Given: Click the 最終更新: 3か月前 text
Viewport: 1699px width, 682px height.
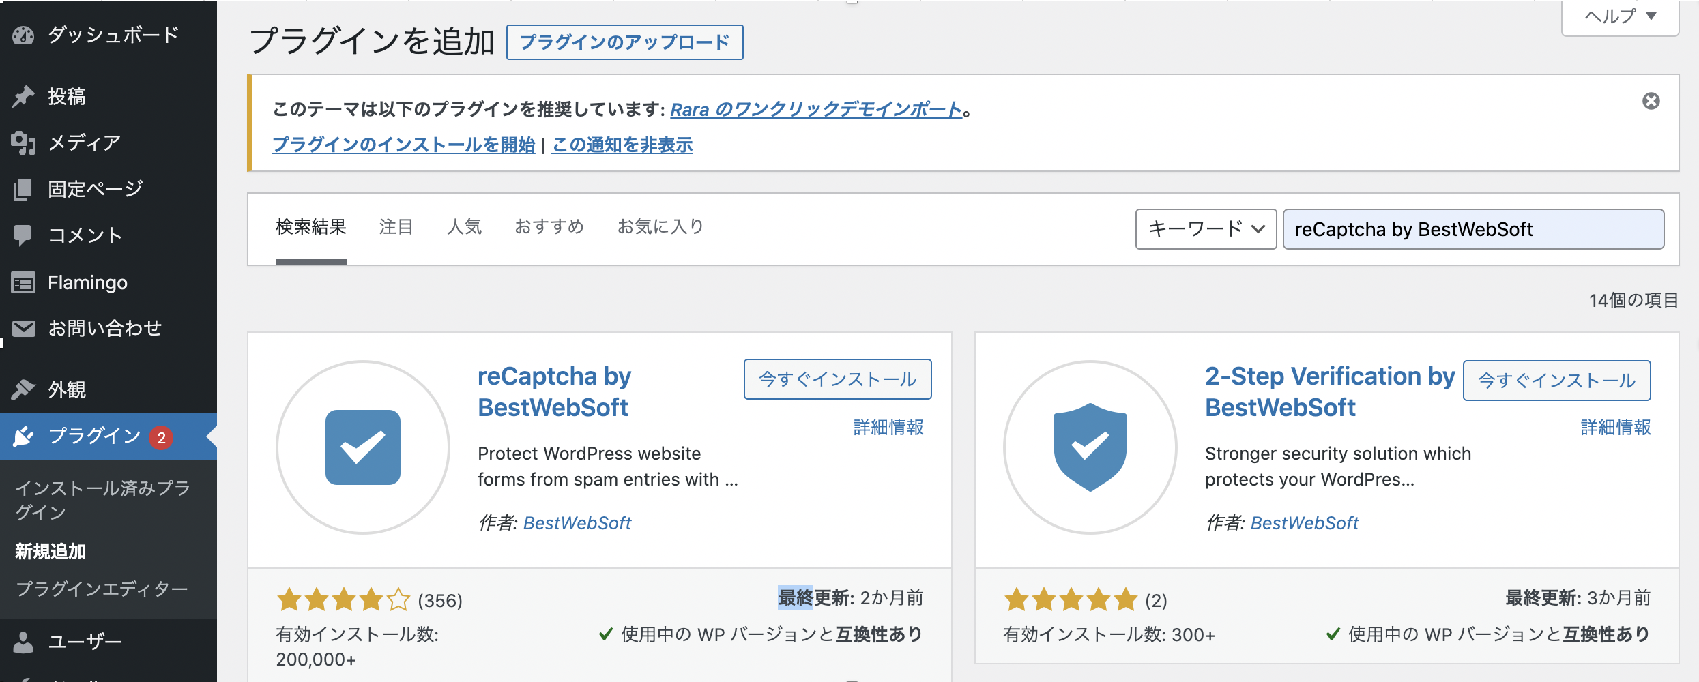Looking at the screenshot, I should pyautogui.click(x=1578, y=598).
